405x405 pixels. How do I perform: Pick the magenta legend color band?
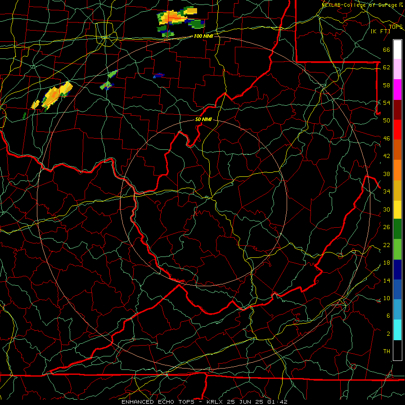click(397, 90)
